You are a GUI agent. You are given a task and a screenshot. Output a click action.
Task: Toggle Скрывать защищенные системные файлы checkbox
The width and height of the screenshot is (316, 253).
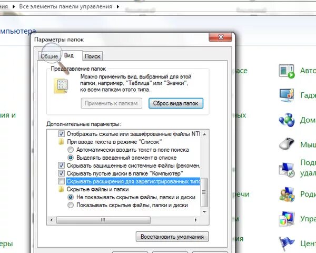[61, 166]
